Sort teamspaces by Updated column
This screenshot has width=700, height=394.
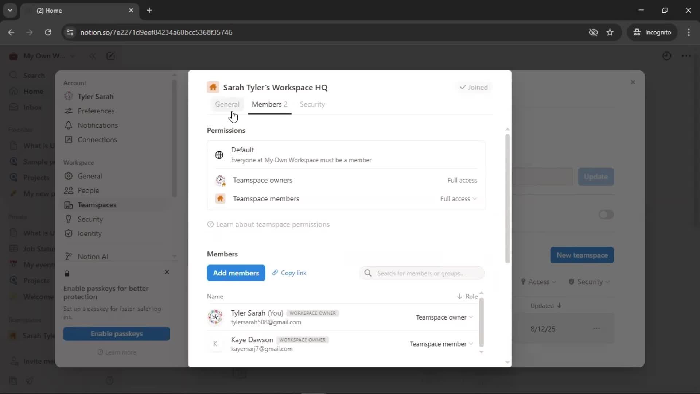point(546,306)
